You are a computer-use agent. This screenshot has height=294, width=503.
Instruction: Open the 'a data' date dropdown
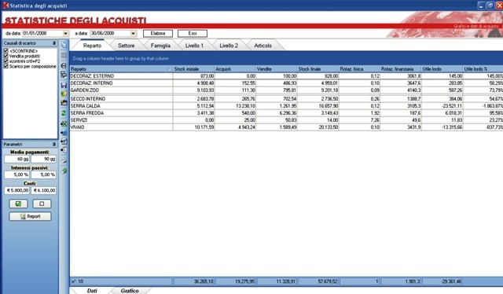click(x=133, y=33)
